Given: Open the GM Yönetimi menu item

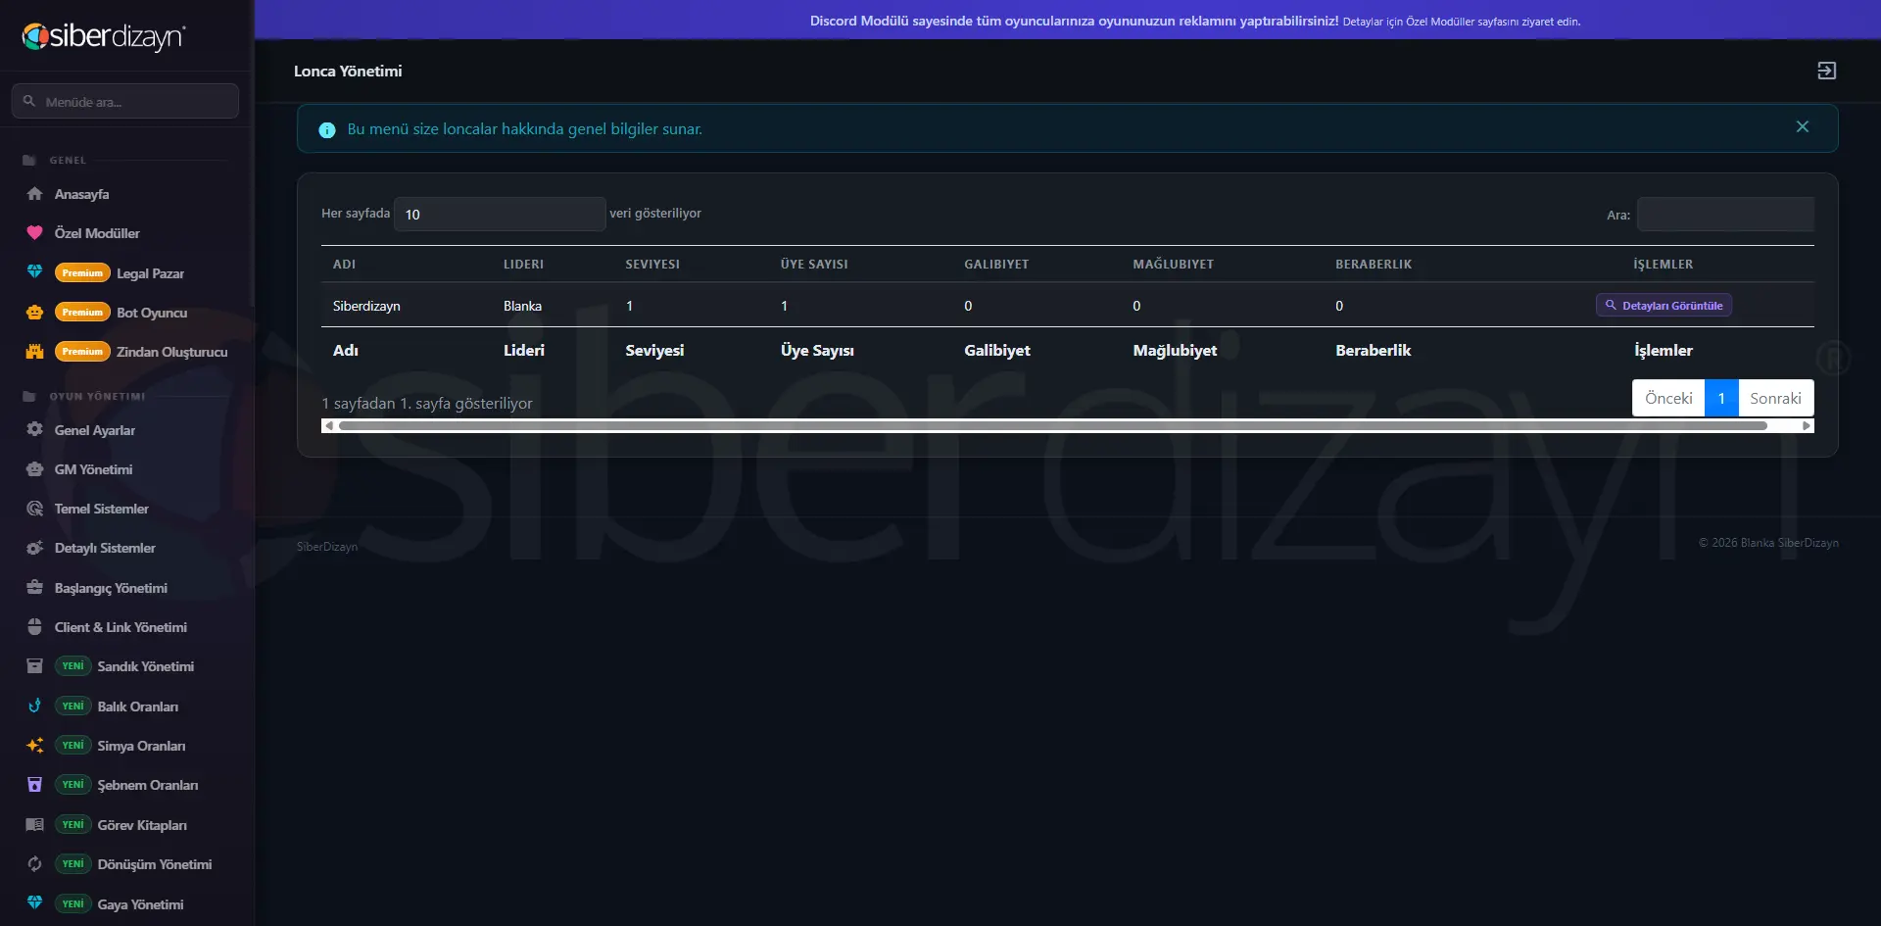Looking at the screenshot, I should (93, 469).
